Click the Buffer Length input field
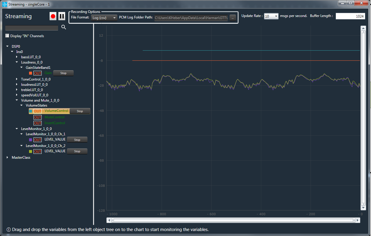The width and height of the screenshot is (371, 236). coord(350,16)
